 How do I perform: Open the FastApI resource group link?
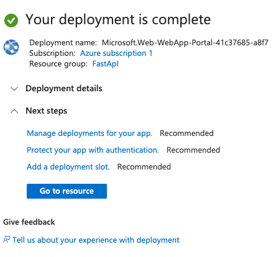pyautogui.click(x=106, y=64)
